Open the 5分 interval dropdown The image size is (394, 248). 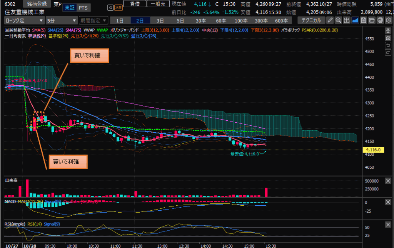[x=61, y=20]
